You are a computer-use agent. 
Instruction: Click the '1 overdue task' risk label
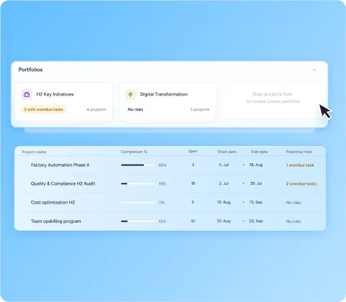coord(300,165)
